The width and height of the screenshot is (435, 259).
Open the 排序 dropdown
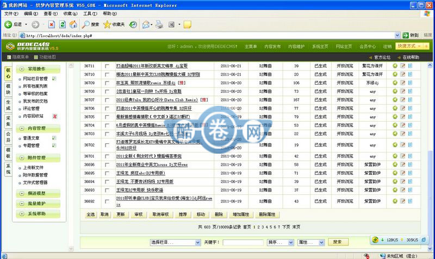pyautogui.click(x=281, y=242)
